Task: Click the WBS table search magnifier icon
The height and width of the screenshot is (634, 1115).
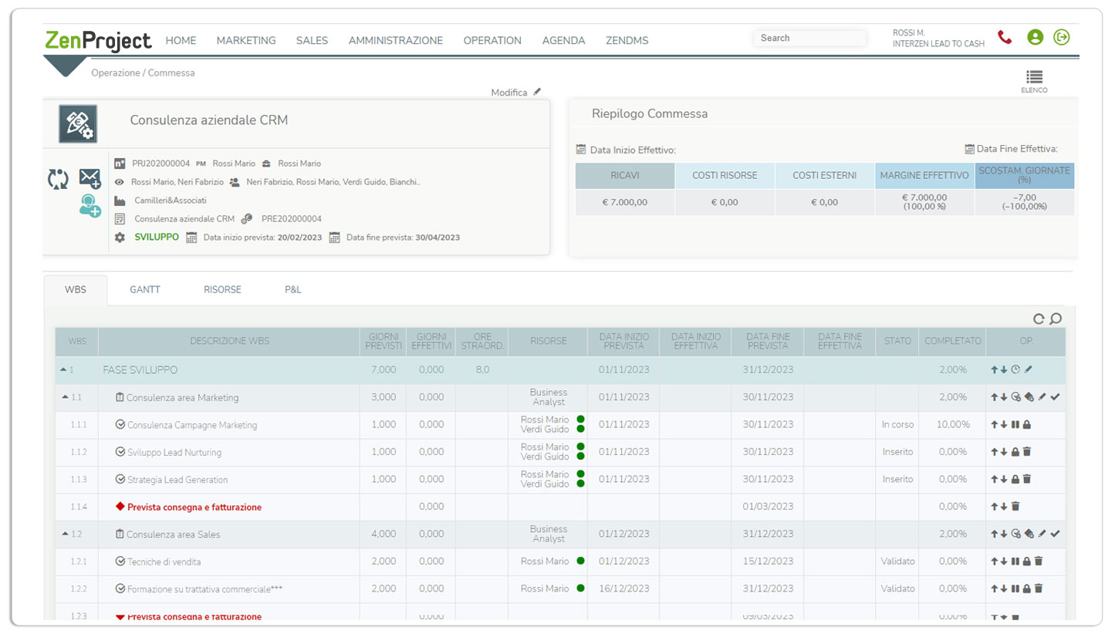Action: click(1056, 319)
